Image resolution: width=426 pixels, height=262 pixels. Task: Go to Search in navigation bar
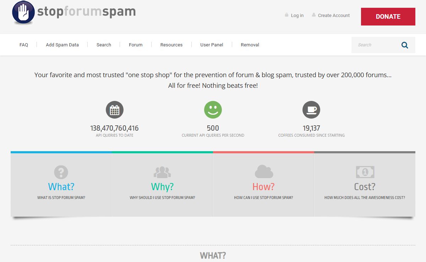click(x=104, y=45)
